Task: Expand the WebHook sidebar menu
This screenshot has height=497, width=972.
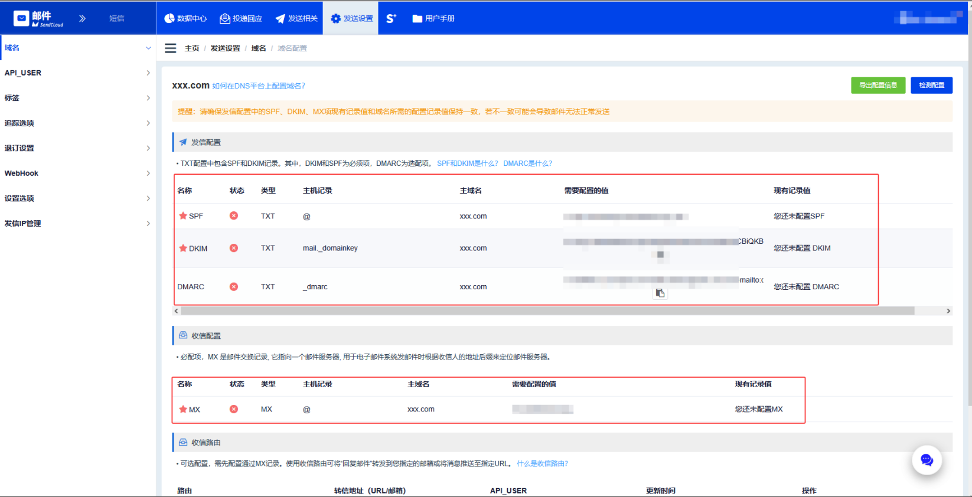Action: pyautogui.click(x=77, y=174)
